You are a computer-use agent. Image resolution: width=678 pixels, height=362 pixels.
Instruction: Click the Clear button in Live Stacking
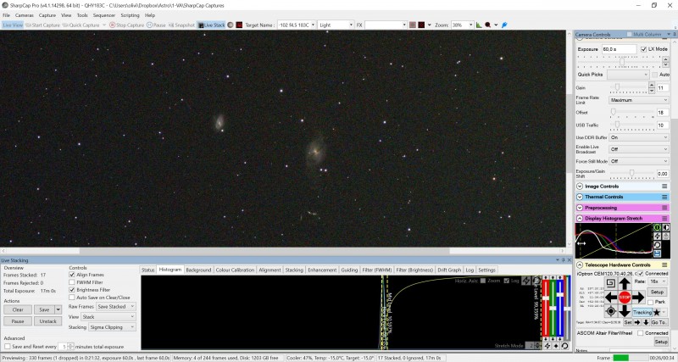click(18, 309)
